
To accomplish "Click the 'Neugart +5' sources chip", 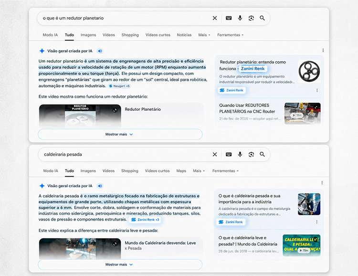I will 119,86.
